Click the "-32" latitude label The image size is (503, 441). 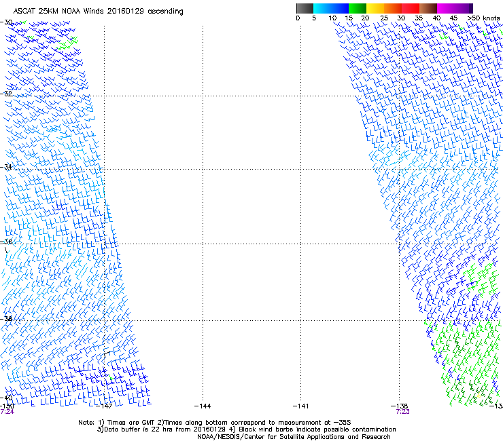[x=6, y=94]
